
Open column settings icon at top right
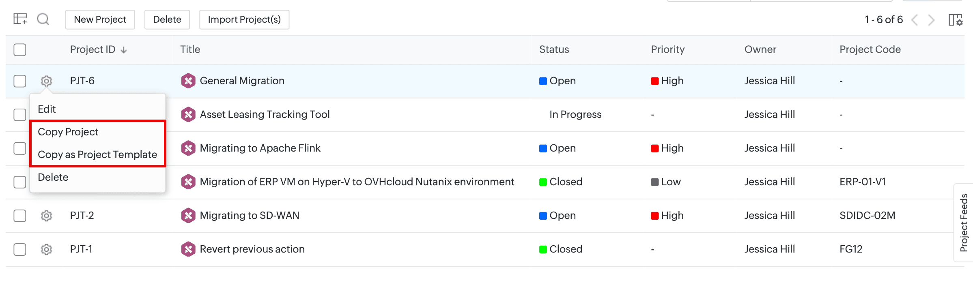tap(955, 20)
